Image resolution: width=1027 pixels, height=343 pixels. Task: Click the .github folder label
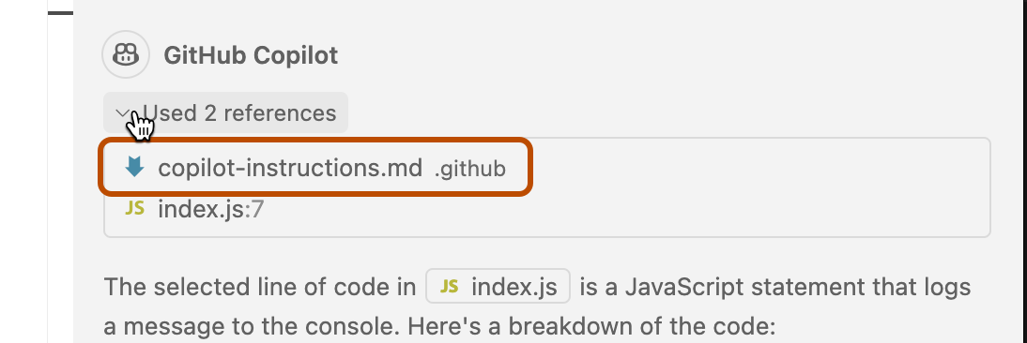(x=470, y=170)
